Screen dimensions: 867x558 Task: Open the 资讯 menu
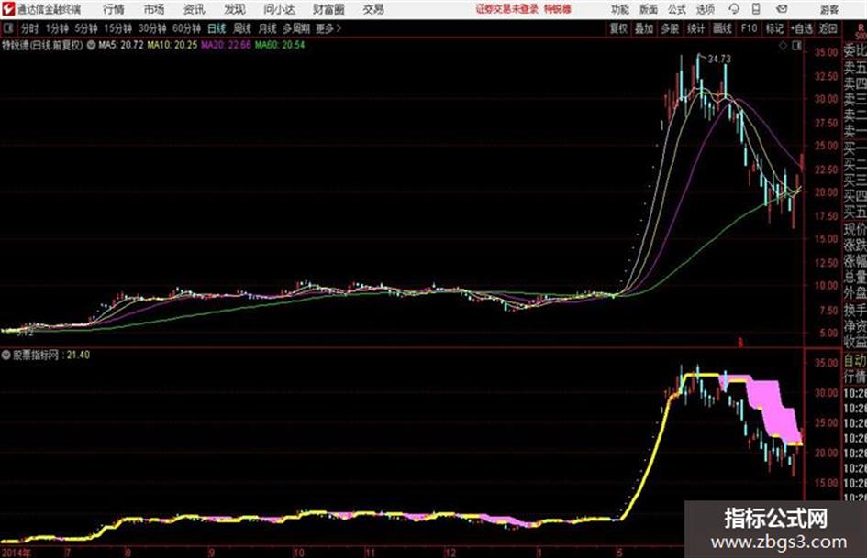click(195, 9)
